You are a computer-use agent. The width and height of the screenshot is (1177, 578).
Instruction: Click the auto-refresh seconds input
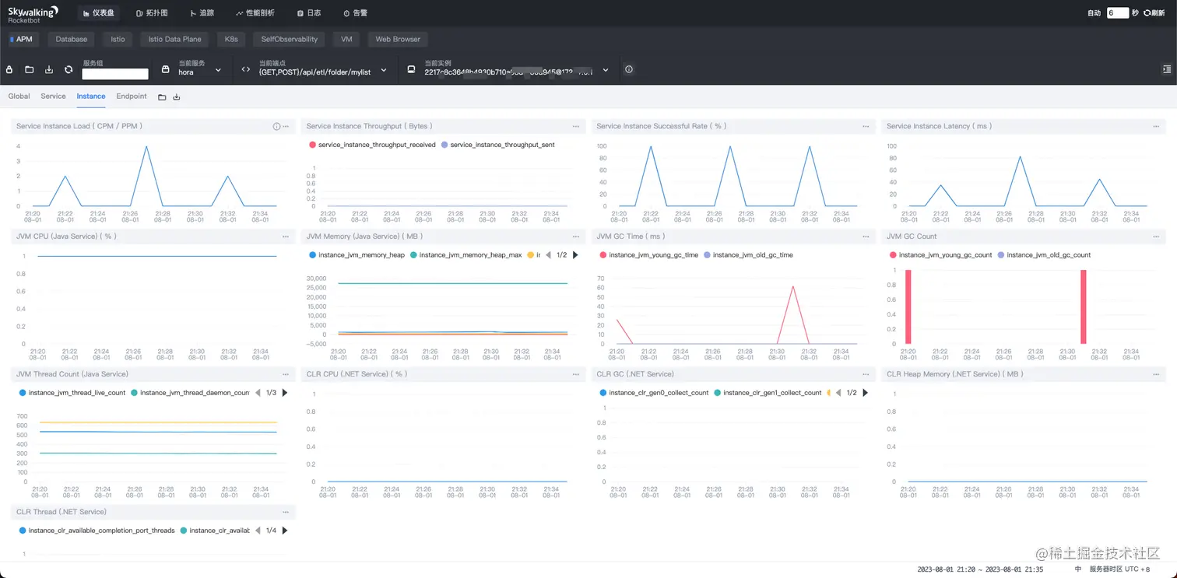point(1118,13)
